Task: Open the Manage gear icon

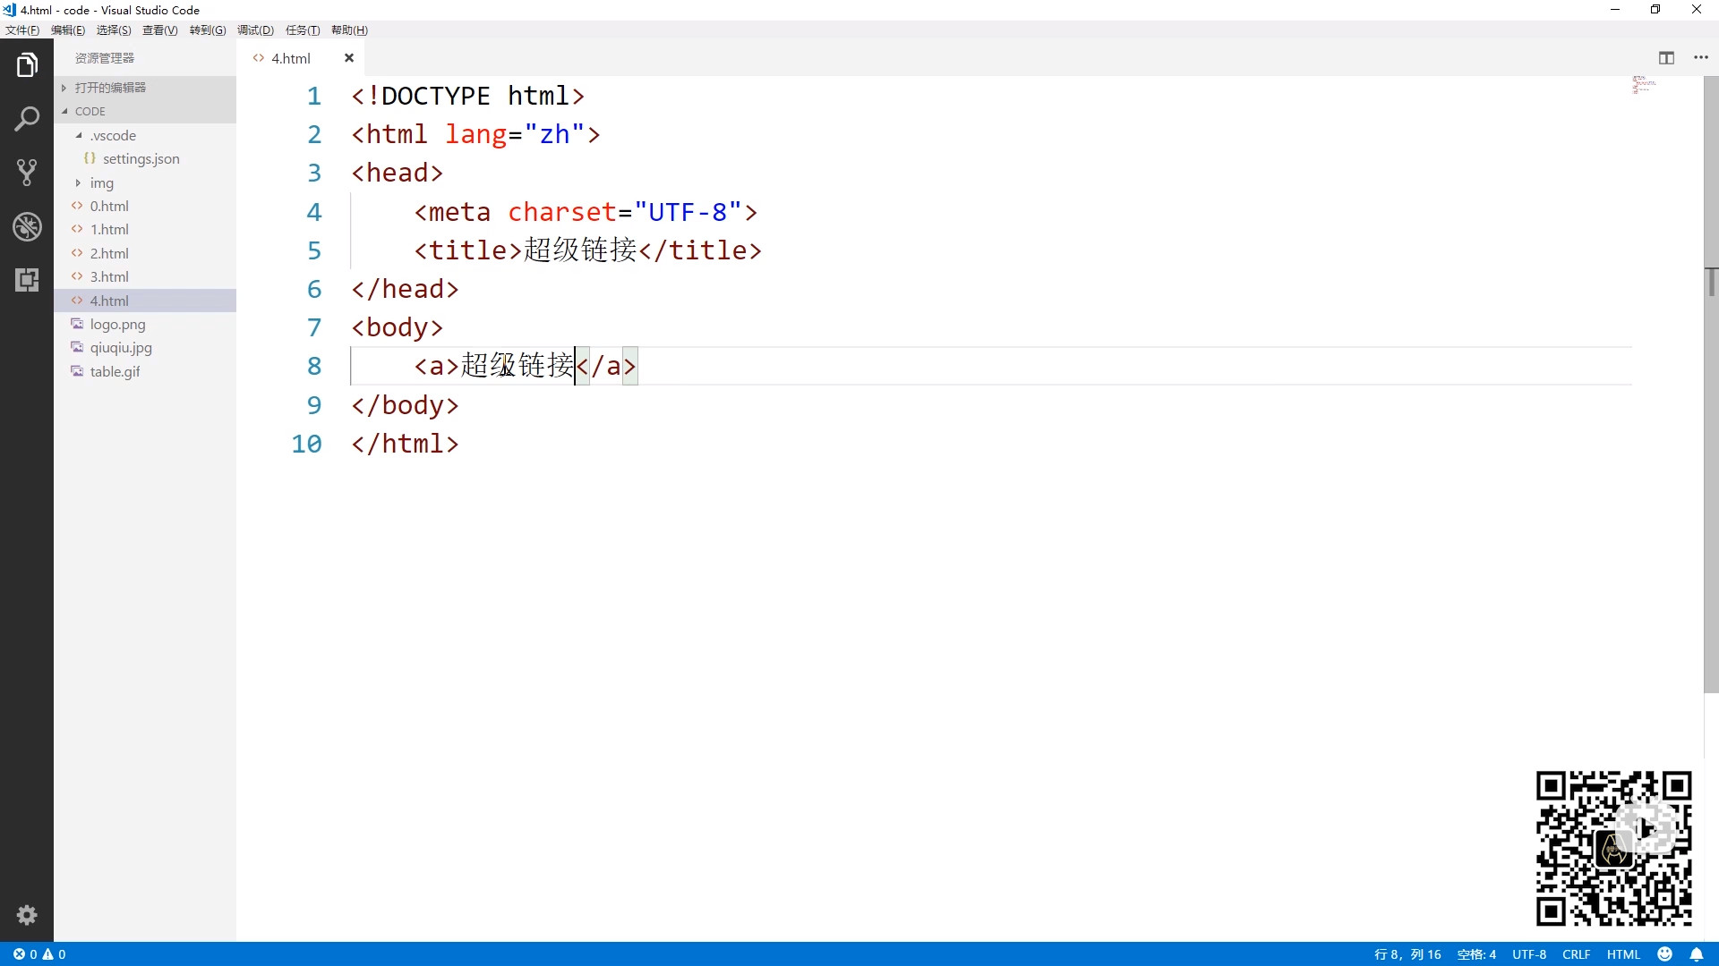Action: tap(27, 914)
